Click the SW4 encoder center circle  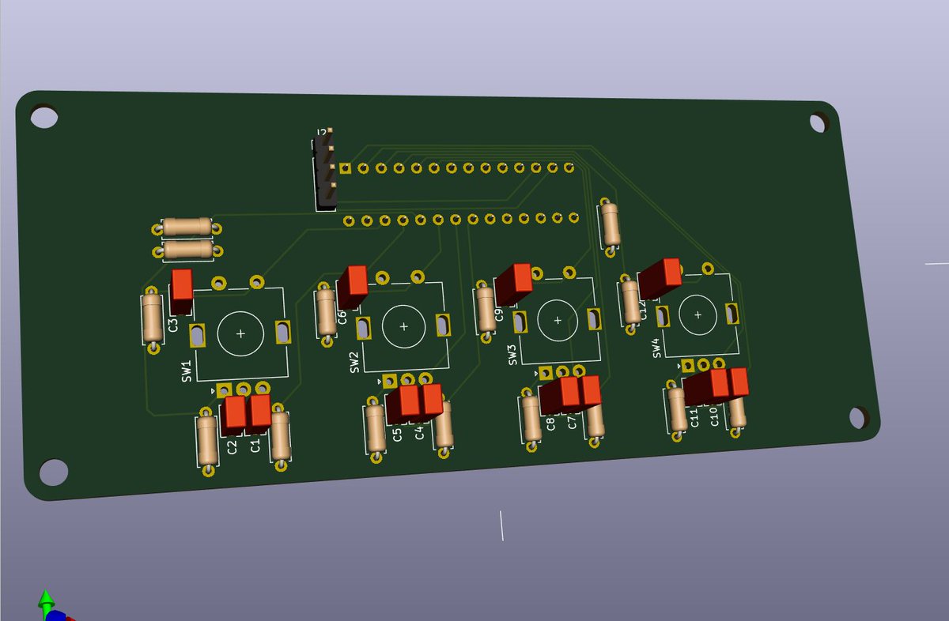pos(698,314)
